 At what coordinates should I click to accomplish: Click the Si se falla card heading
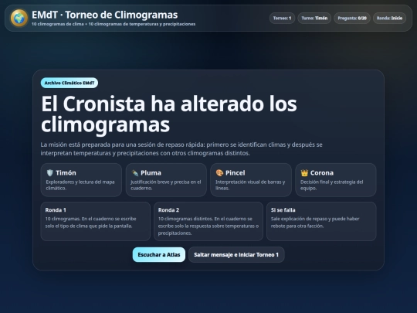click(x=283, y=209)
